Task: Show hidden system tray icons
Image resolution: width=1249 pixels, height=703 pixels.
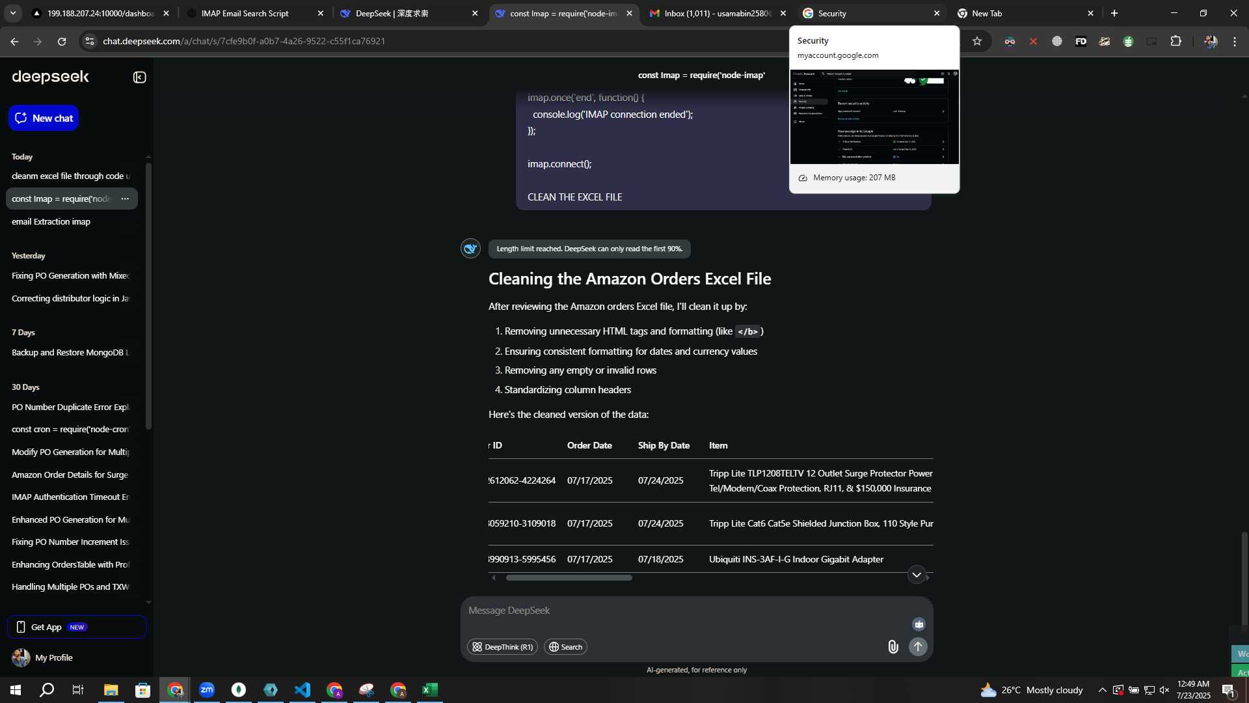Action: click(x=1102, y=690)
